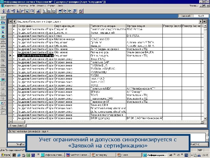
Task: Click the Сертификация column header
Action: click(72, 26)
